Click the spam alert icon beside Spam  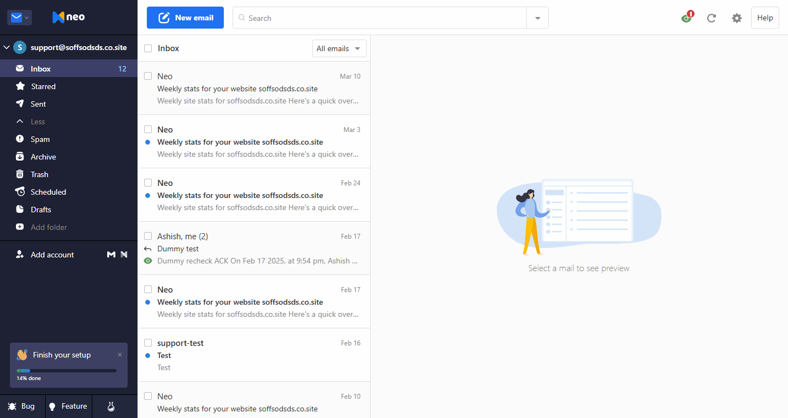pos(20,139)
